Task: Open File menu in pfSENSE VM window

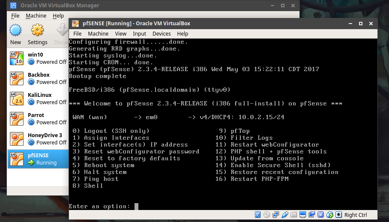Action: pos(77,33)
